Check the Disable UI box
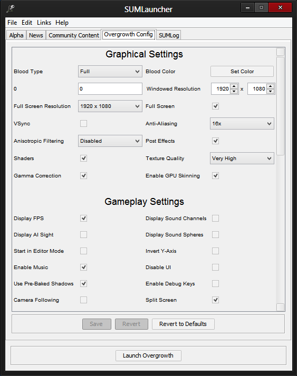The height and width of the screenshot is (376, 297). click(216, 268)
